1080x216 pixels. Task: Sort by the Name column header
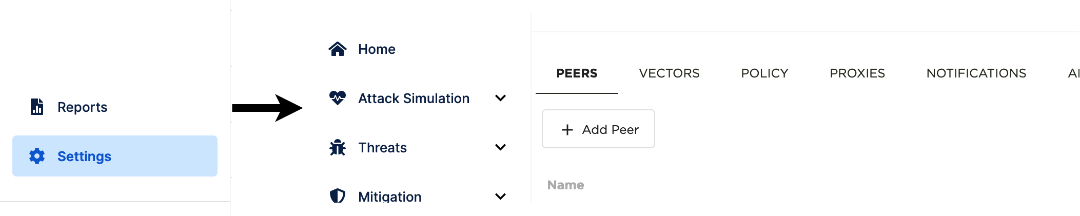pyautogui.click(x=565, y=185)
